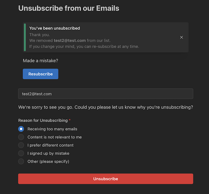
Task: Select the 'Receiving too many emails' radio button
Action: (x=21, y=129)
